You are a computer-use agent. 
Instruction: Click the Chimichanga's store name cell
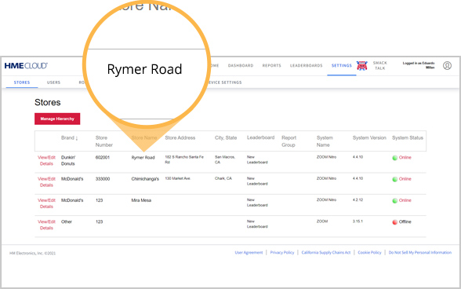coord(145,179)
